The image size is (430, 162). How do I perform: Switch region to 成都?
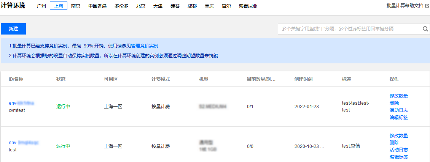click(192, 6)
